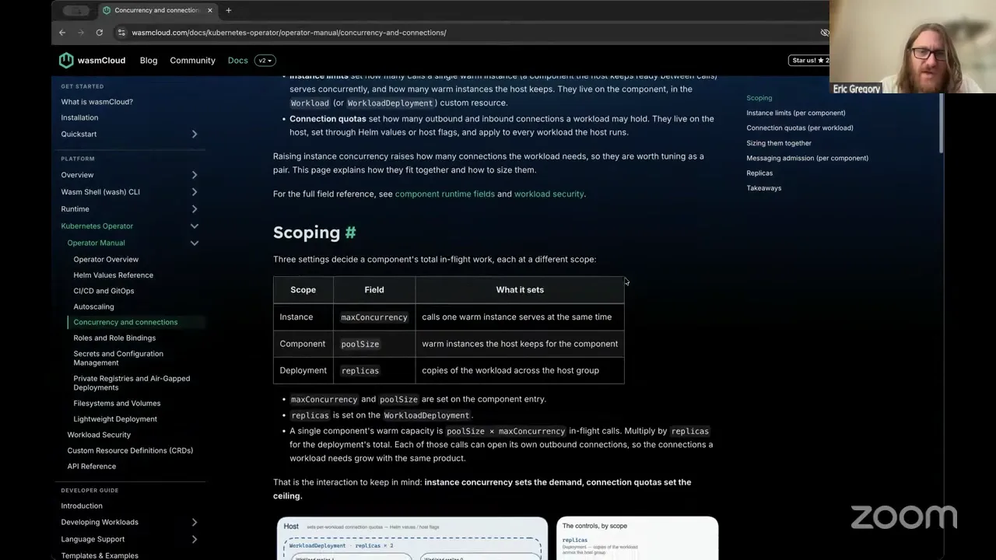Click the poolSize cell in the scoping table

[x=374, y=344]
